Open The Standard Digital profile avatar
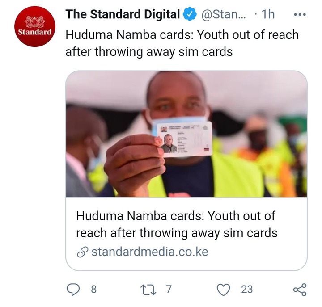This screenshot has height=307, width=322. click(x=35, y=26)
